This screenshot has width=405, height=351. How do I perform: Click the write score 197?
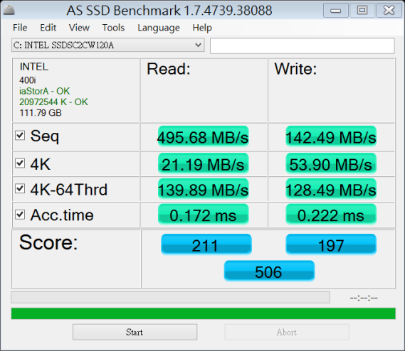pyautogui.click(x=331, y=244)
